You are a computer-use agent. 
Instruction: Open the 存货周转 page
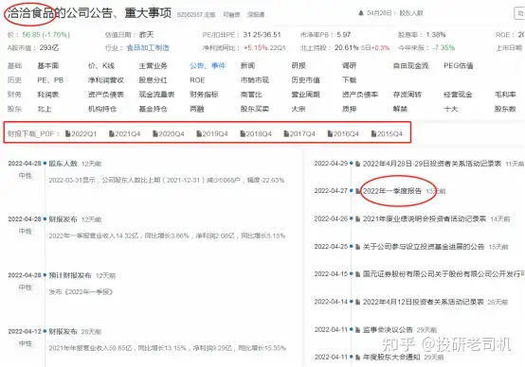[407, 95]
